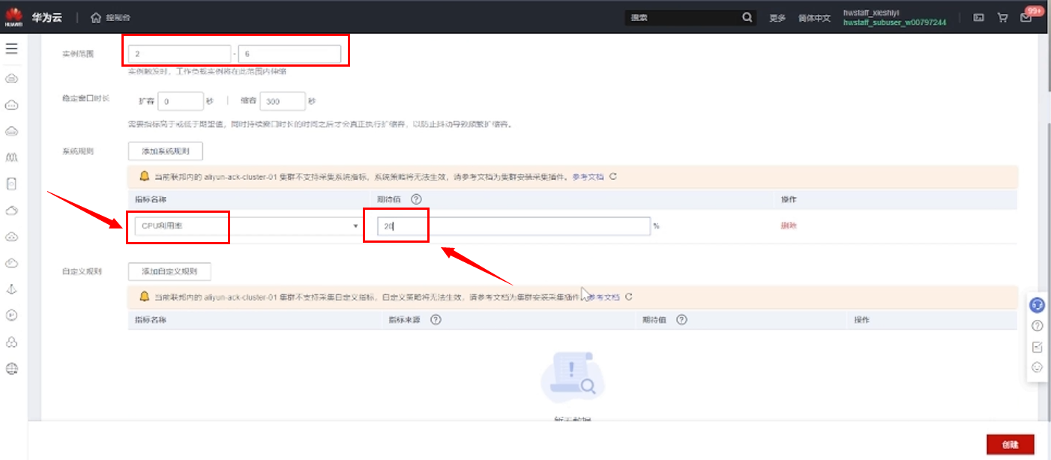
Task: Open the CLI console icon in the top bar
Action: (x=978, y=16)
